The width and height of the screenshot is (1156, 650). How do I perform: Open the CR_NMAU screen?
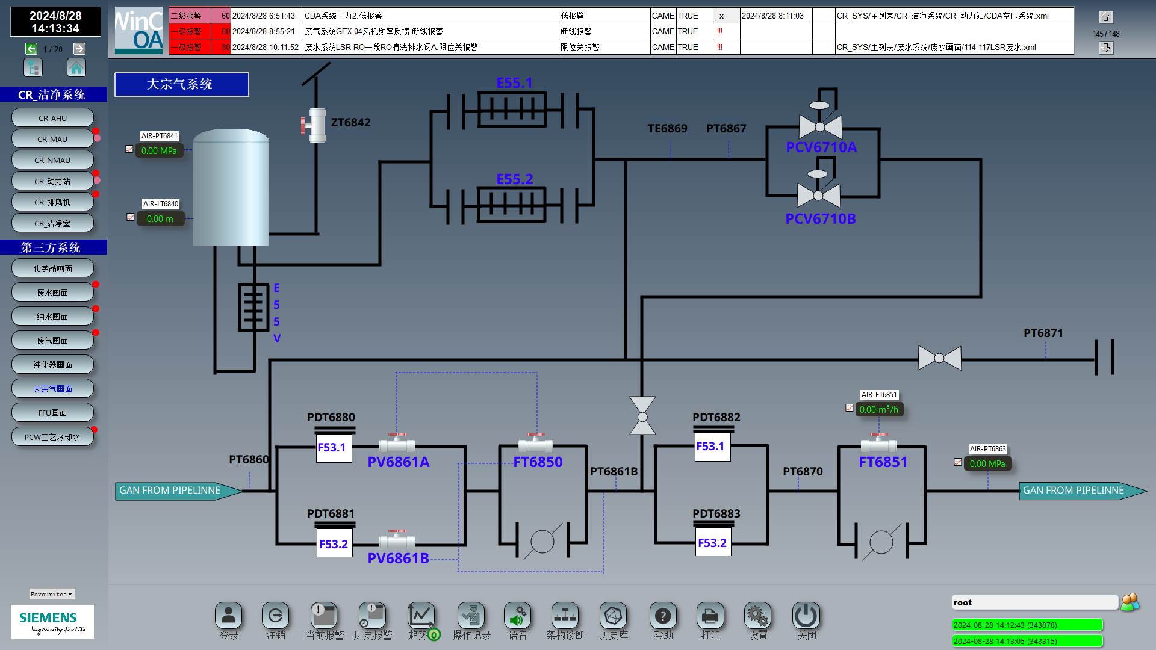52,160
